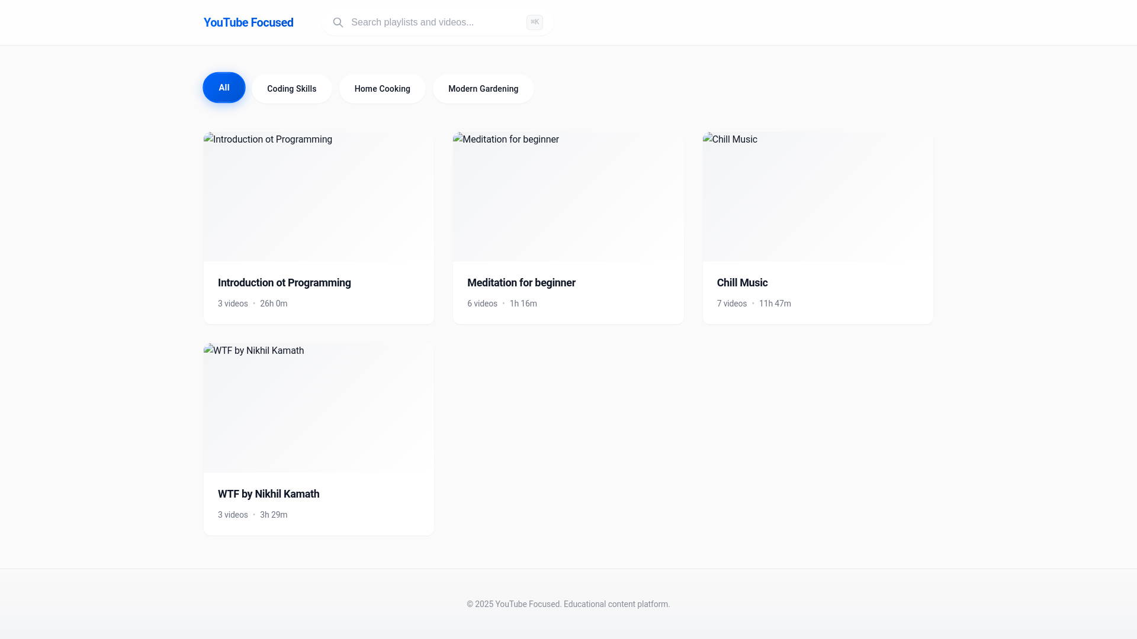The height and width of the screenshot is (639, 1137).
Task: Click the '11h 47m' duration text
Action: coord(775,304)
